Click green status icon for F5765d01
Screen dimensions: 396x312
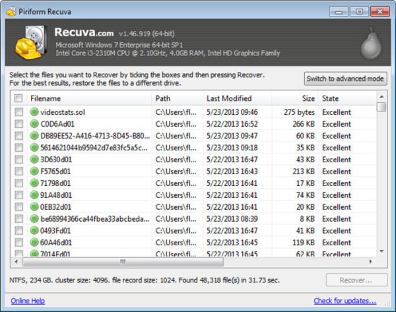pyautogui.click(x=35, y=172)
